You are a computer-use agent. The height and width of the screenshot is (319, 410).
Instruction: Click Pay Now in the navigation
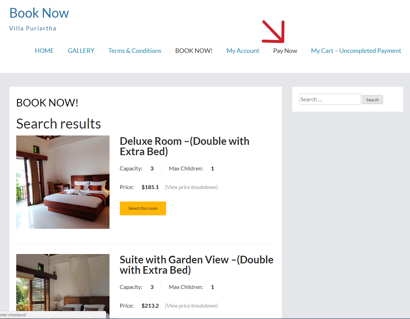(285, 51)
